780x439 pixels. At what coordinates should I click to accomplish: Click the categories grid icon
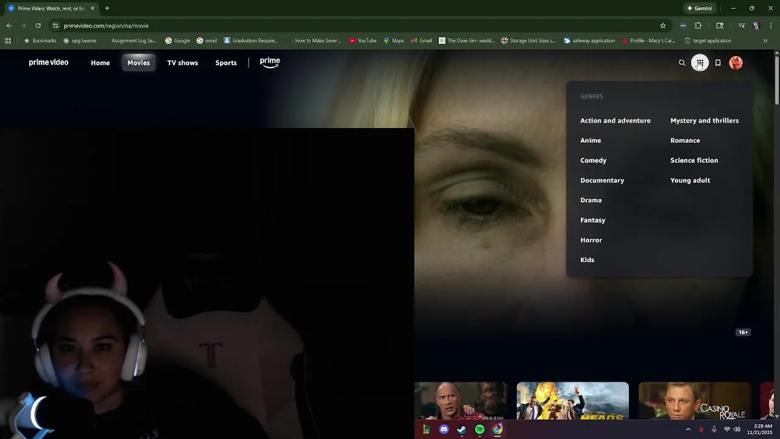(x=700, y=63)
